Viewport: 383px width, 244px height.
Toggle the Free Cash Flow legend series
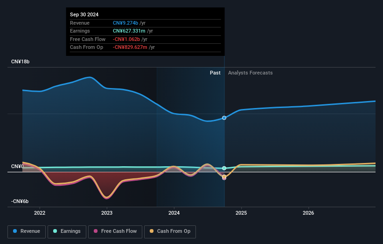[115, 231]
